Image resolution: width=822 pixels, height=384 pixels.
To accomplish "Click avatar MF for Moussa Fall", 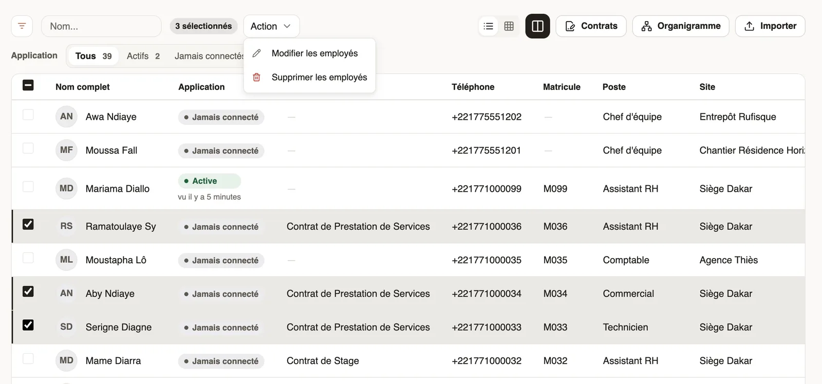I will tap(66, 150).
